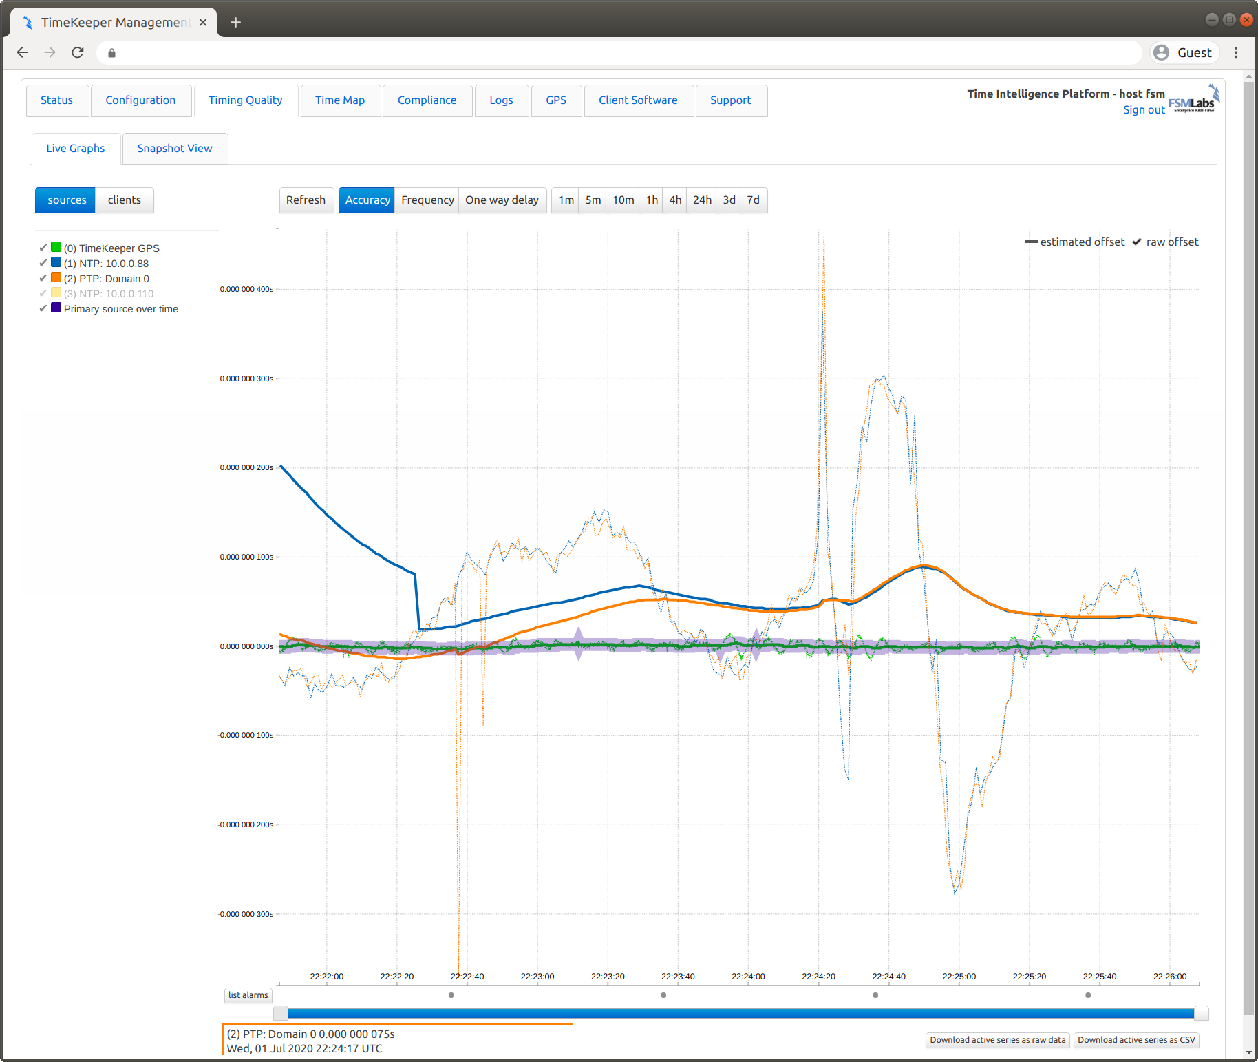Open the Support tab
Image resolution: width=1258 pixels, height=1062 pixels.
tap(731, 100)
